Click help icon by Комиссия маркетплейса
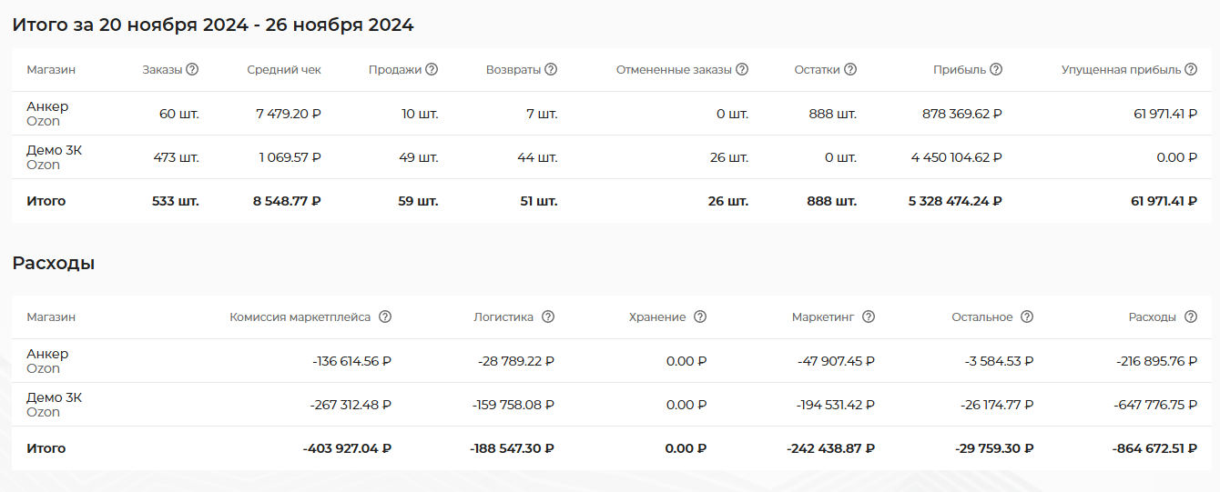 point(385,317)
